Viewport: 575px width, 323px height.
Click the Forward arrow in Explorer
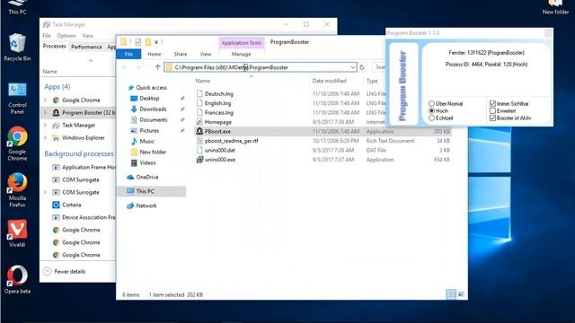click(137, 67)
